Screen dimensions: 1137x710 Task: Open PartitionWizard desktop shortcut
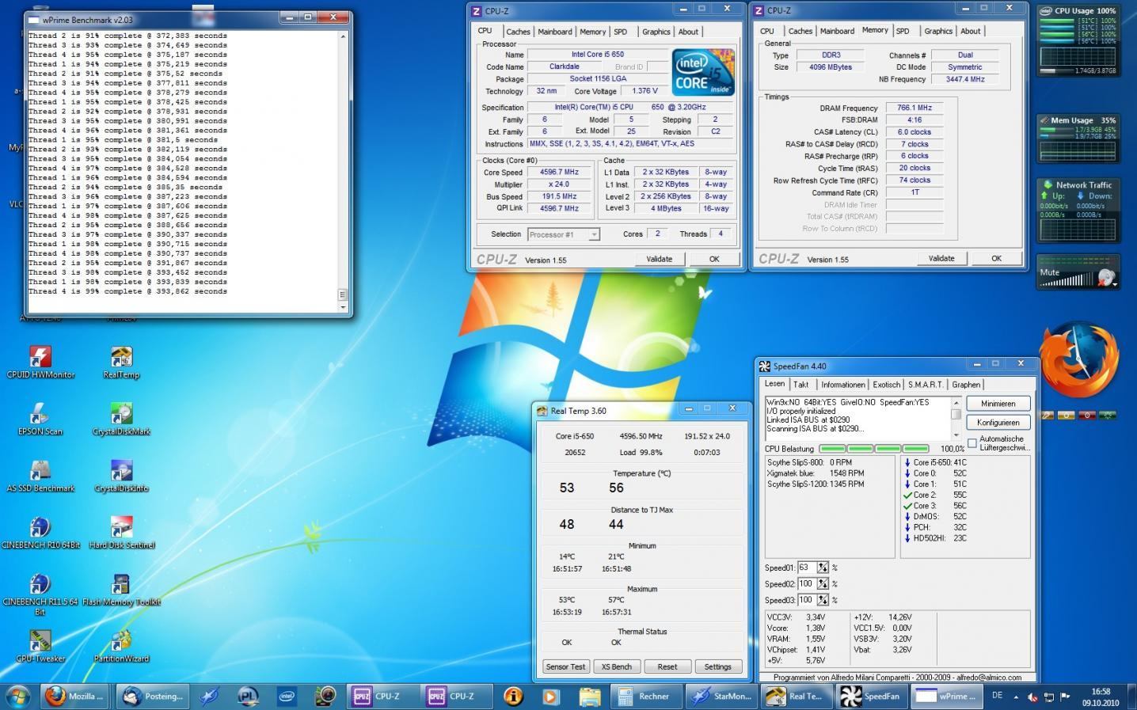[x=121, y=647]
